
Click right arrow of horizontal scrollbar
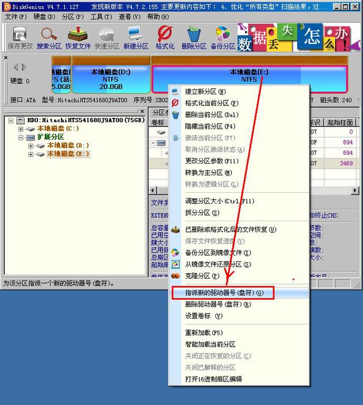click(x=355, y=190)
